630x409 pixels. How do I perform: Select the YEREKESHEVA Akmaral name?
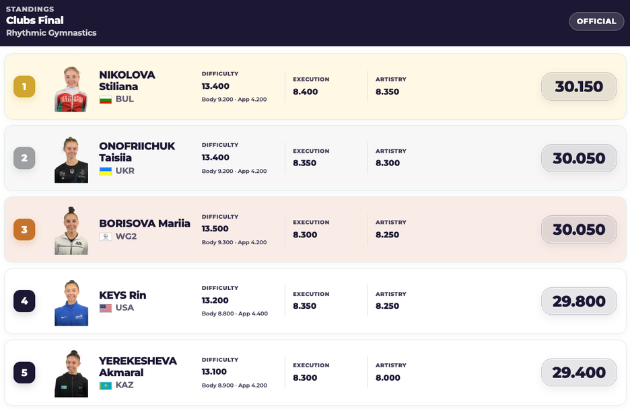point(138,367)
